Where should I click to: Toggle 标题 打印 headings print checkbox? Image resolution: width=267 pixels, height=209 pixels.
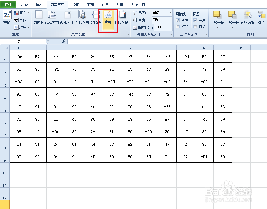(195, 27)
